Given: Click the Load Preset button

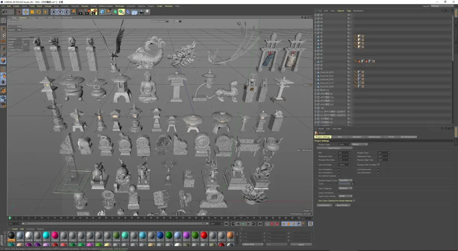Looking at the screenshot, I should click(324, 205).
